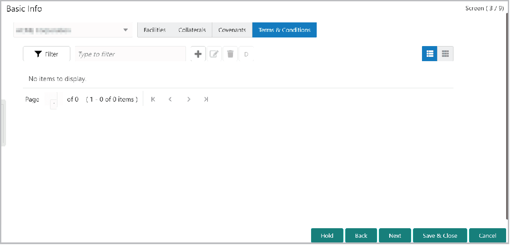Click the trash delete icon

[230, 54]
